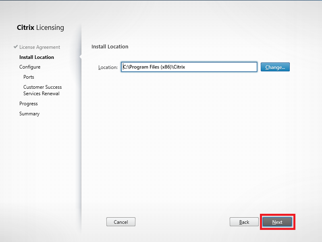Click the sidebar pointer notch beside Install Location

(80, 57)
